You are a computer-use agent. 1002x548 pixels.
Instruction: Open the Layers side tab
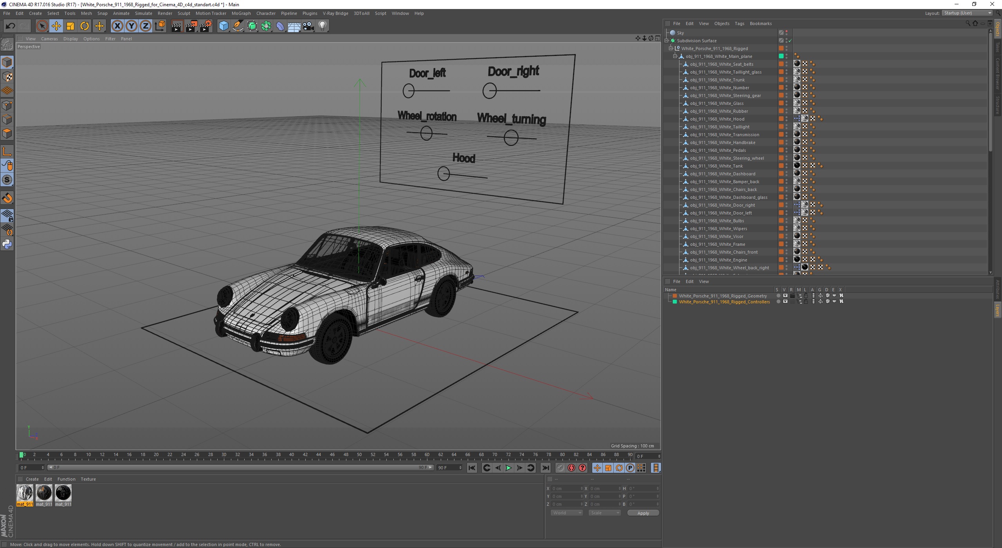[x=998, y=310]
